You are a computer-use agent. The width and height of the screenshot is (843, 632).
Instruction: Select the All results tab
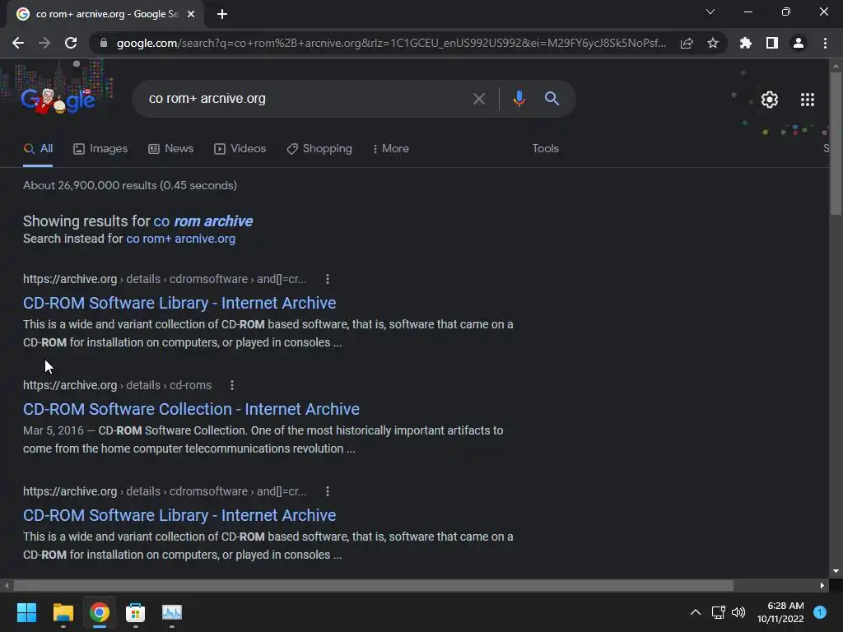click(38, 149)
